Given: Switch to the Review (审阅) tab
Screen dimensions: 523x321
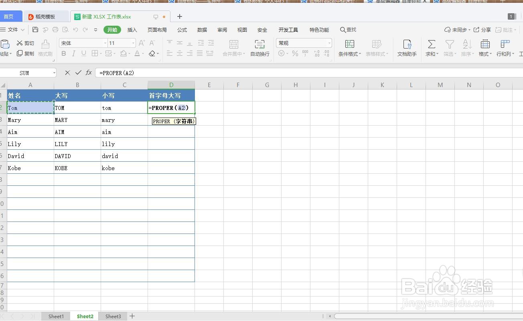Looking at the screenshot, I should (x=222, y=30).
